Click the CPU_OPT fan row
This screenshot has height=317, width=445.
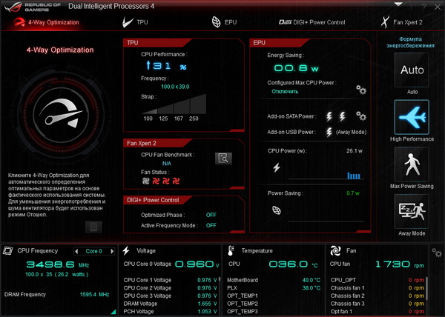[378, 280]
